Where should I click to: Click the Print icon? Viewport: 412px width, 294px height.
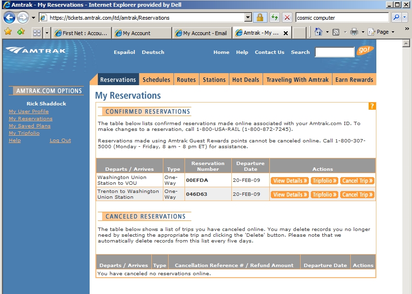pos(354,32)
